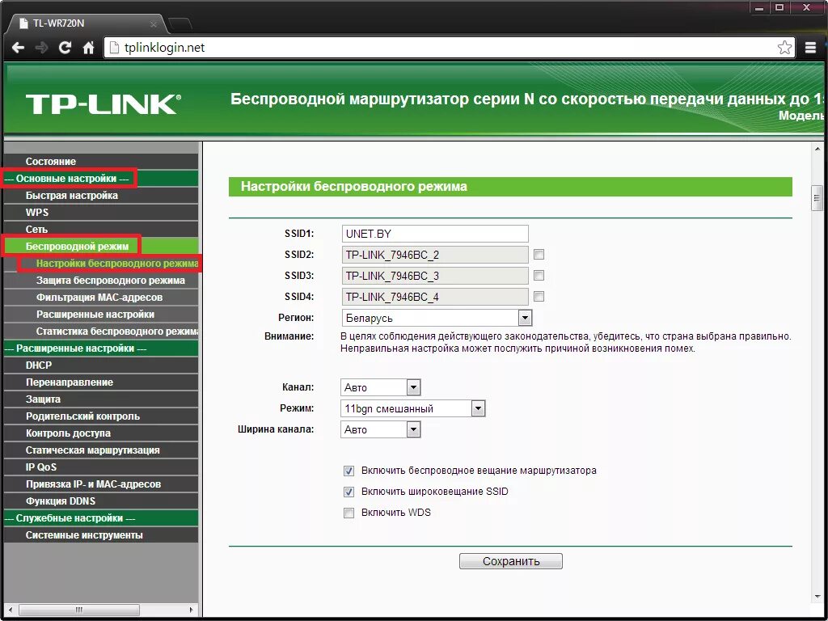
Task: Click sidebar scrollbar left arrow
Action: [10, 610]
